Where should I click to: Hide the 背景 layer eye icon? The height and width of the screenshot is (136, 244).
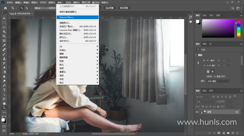197,112
